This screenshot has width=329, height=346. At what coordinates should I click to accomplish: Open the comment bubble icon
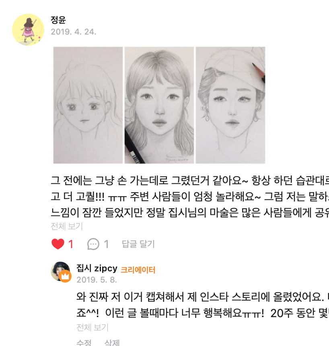93,244
